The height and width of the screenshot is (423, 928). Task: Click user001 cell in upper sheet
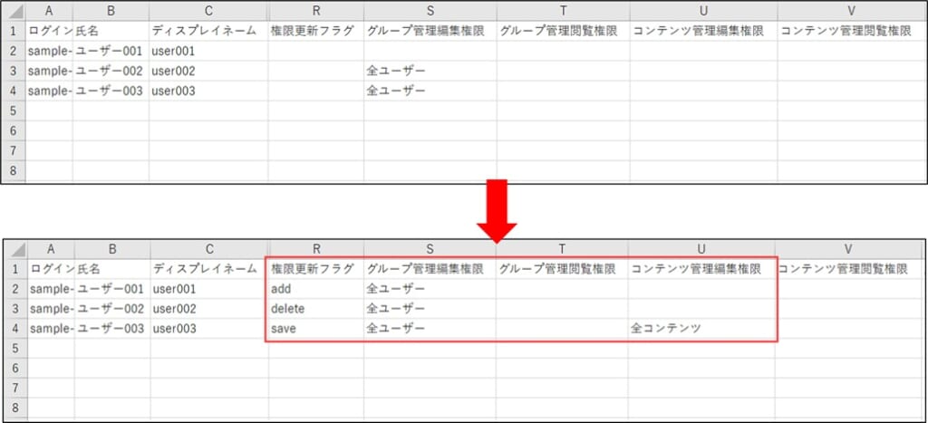(208, 51)
